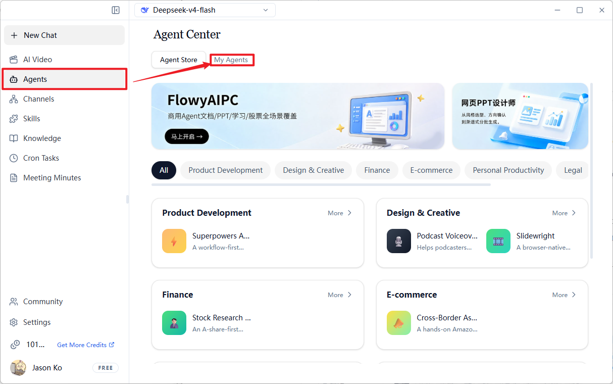
Task: Expand More in Design & Creative
Action: (x=564, y=213)
